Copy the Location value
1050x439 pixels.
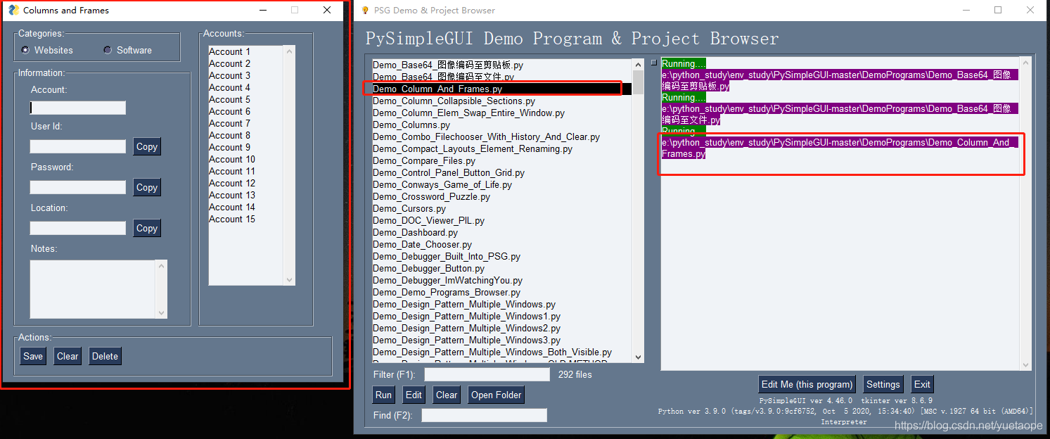click(147, 228)
